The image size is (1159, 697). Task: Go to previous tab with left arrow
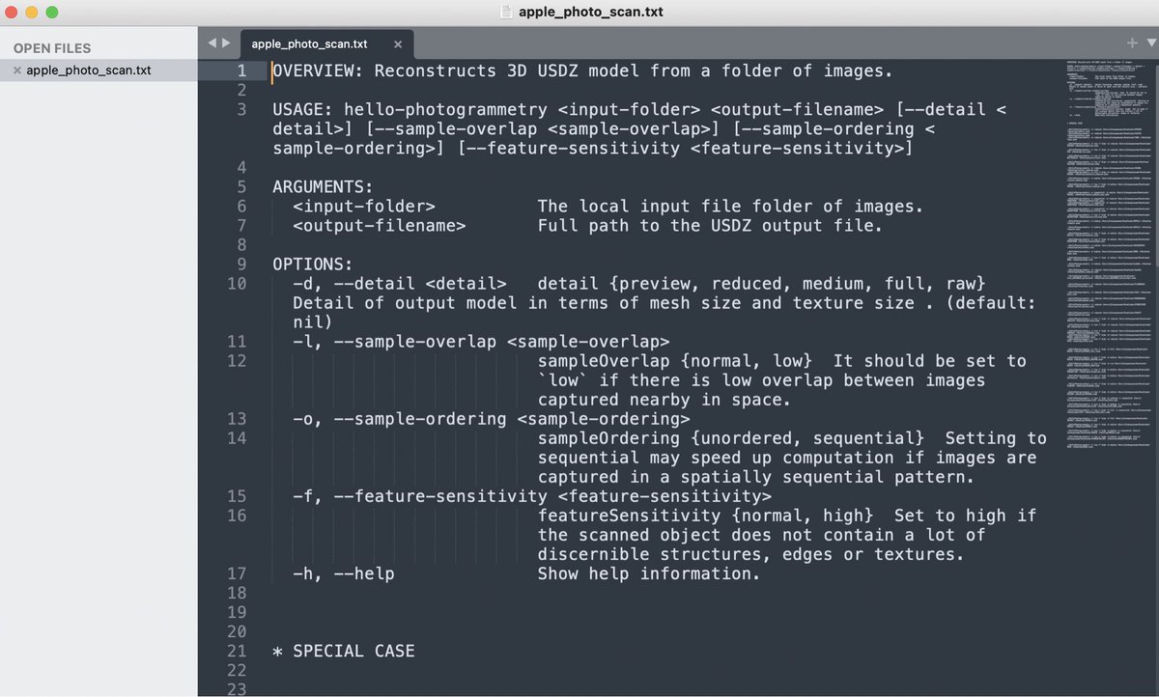(212, 42)
